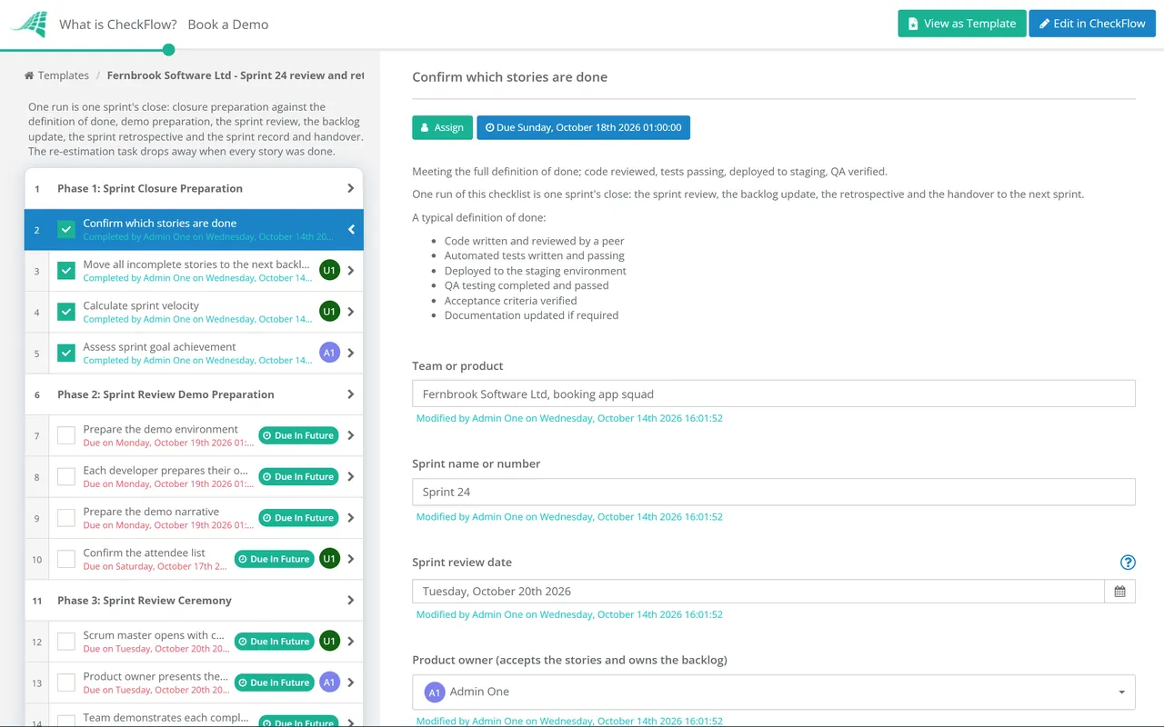The image size is (1164, 727).
Task: Expand Phase 2: Sprint Review Demo Preparation chevron
Action: (351, 394)
